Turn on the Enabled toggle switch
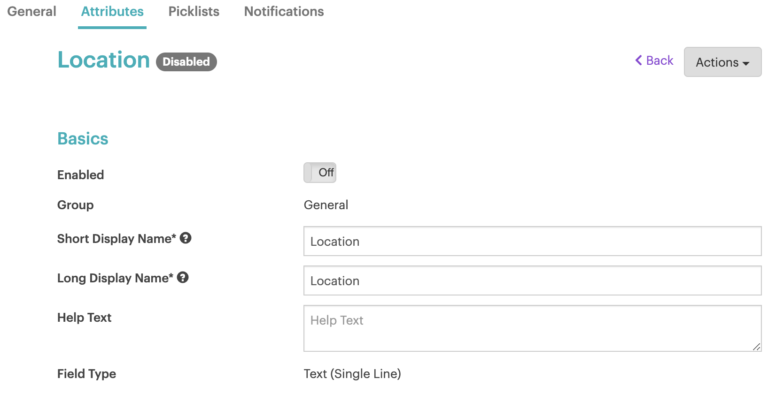Screen dimensions: 776x409 click(320, 173)
